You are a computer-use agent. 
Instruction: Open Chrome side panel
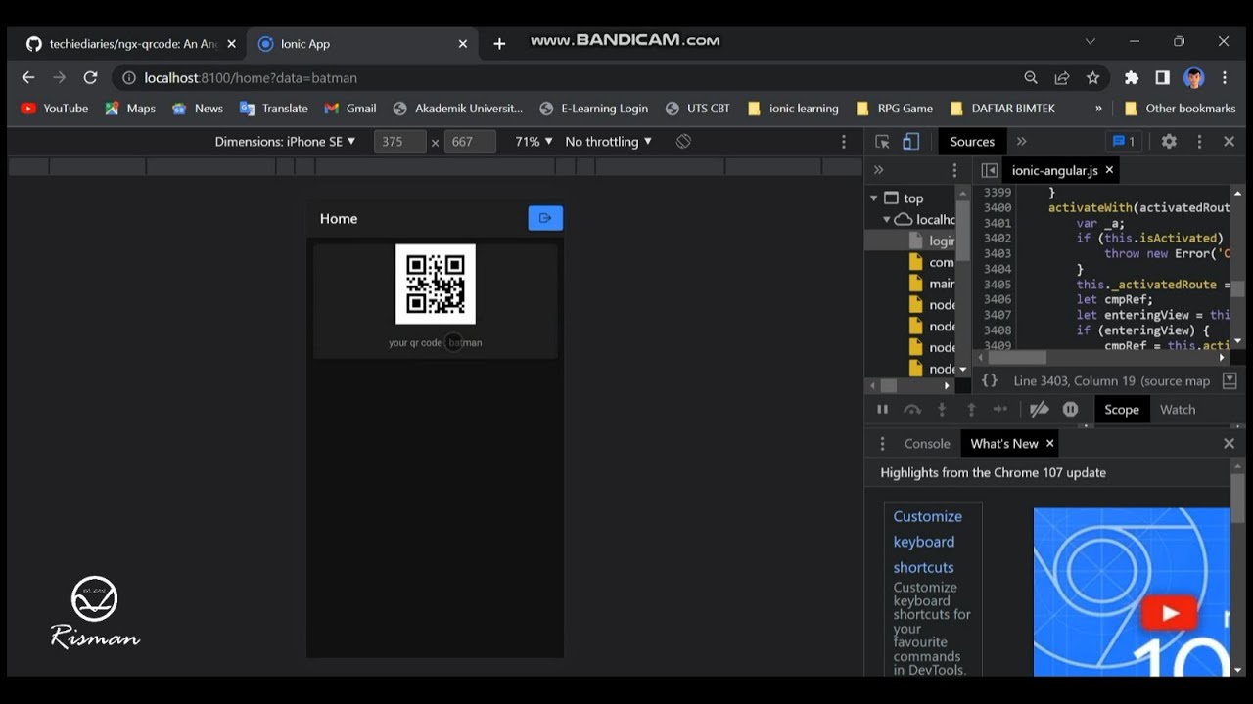click(1163, 78)
